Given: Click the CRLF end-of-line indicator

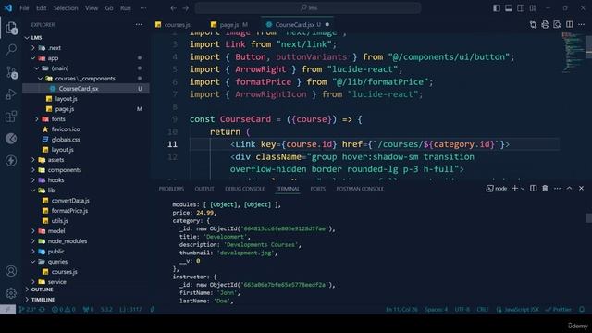Looking at the screenshot, I should pos(482,310).
